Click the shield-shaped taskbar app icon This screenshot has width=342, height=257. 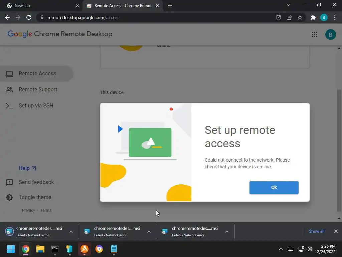click(x=99, y=249)
